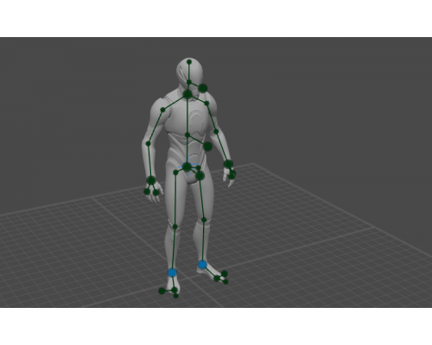Select the character's left knee joint
432x345 pixels.
pyautogui.click(x=204, y=220)
